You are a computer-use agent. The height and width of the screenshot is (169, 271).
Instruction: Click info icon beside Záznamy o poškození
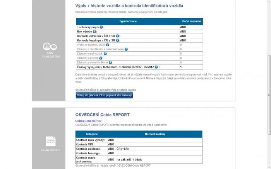105,54
